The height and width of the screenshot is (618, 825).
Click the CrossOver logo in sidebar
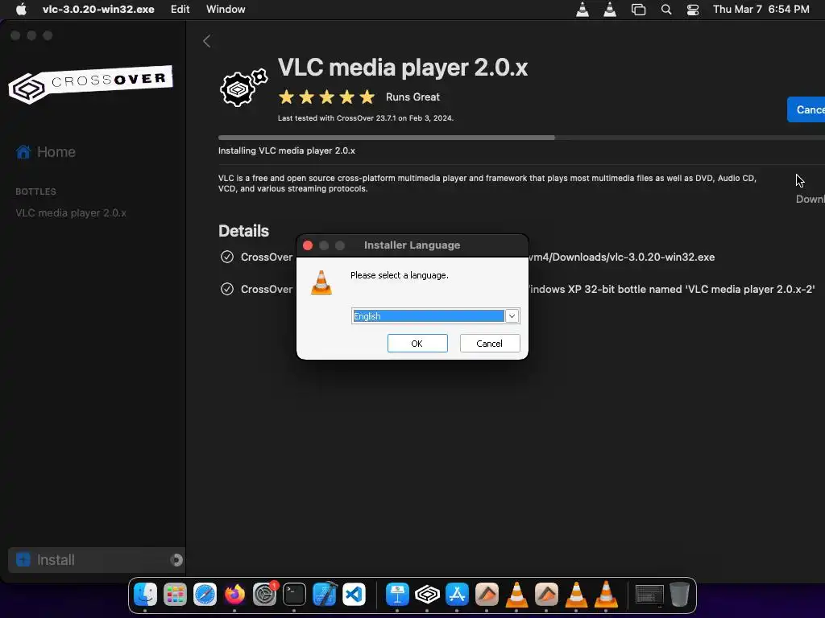tap(90, 84)
